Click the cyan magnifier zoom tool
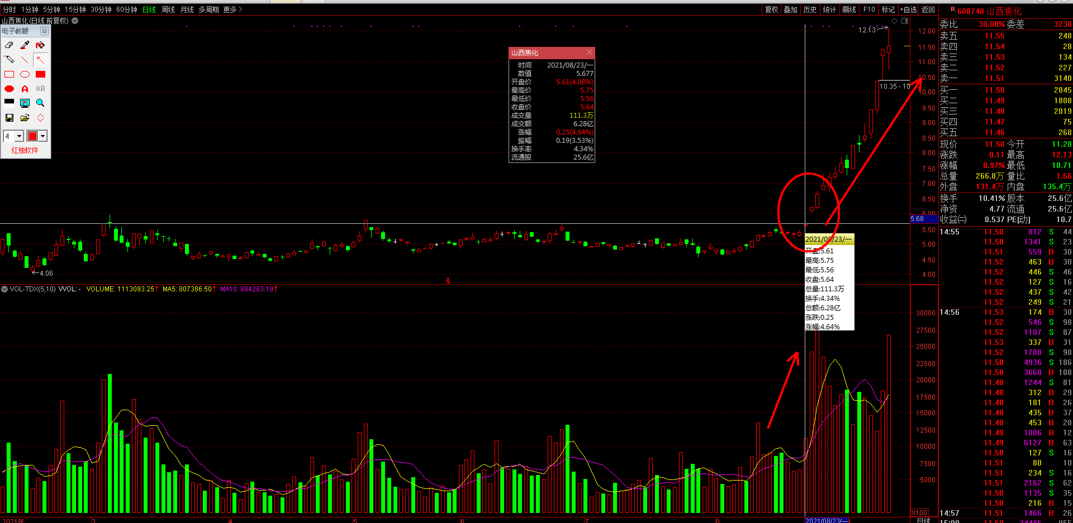1073x523 pixels. pyautogui.click(x=40, y=103)
